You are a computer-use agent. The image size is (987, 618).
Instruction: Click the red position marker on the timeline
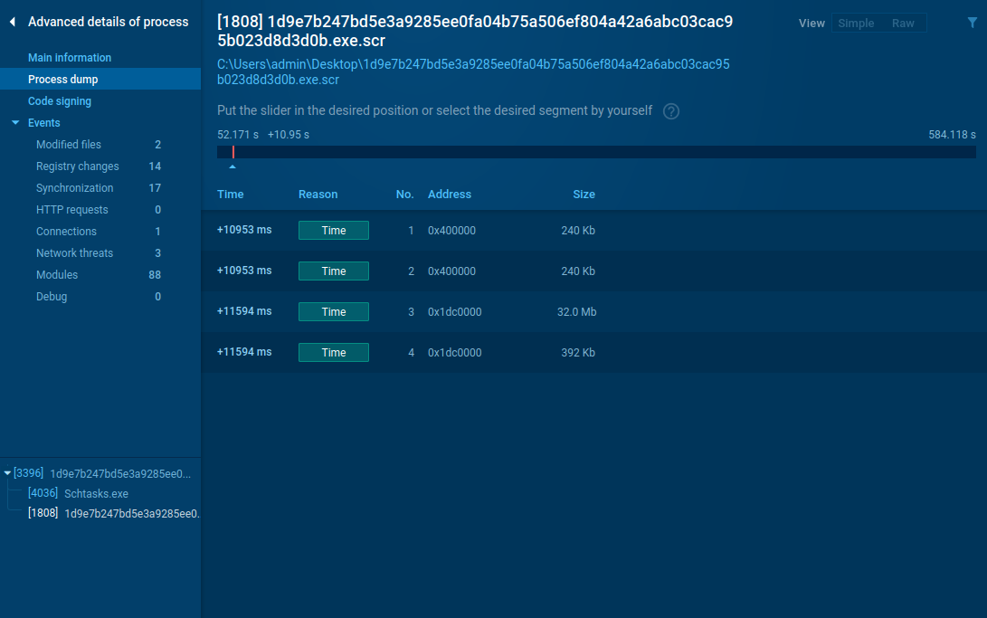233,152
